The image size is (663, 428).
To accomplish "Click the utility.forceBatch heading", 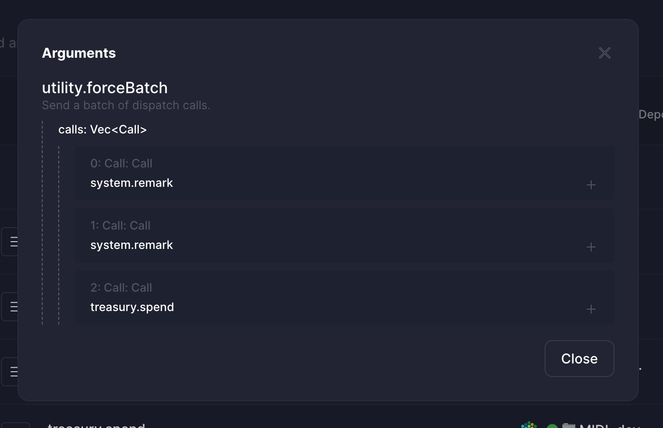I will tap(105, 88).
